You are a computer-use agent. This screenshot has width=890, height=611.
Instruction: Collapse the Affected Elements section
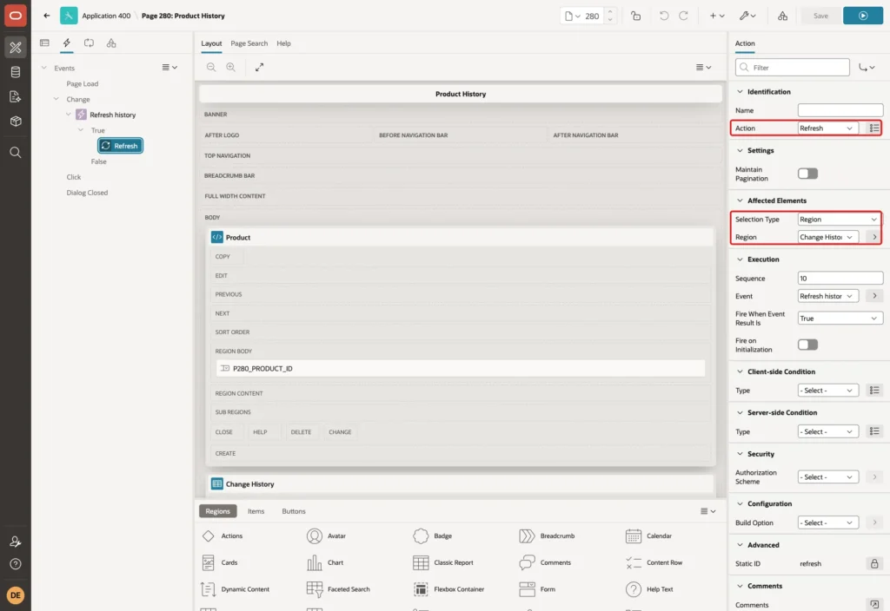(740, 200)
